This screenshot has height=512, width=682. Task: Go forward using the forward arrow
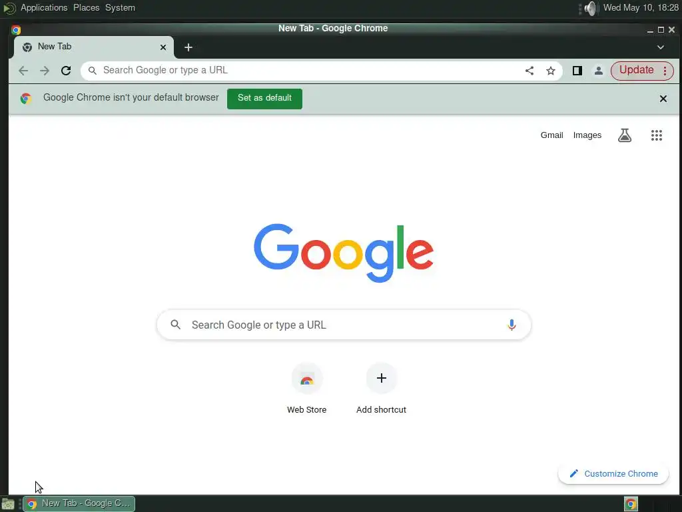(45, 71)
